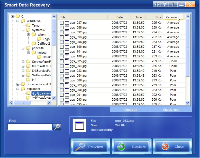Expand the Microsoft.NET folder node
The width and height of the screenshot is (200, 158).
click(23, 66)
